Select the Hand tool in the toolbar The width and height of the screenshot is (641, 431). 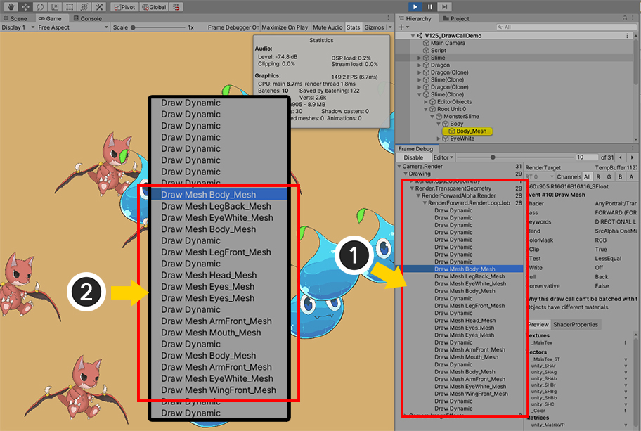(11, 6)
